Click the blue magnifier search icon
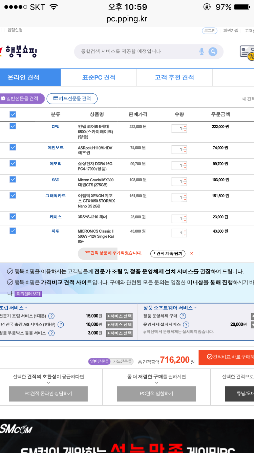The image size is (254, 453). [213, 52]
